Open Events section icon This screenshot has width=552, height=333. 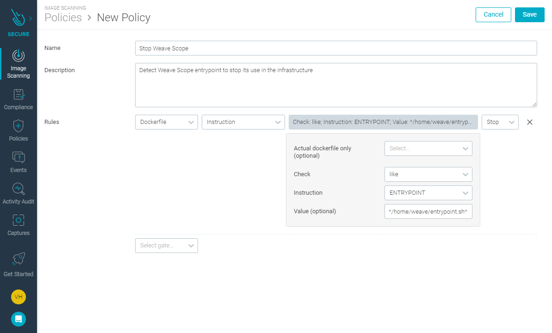tap(19, 157)
